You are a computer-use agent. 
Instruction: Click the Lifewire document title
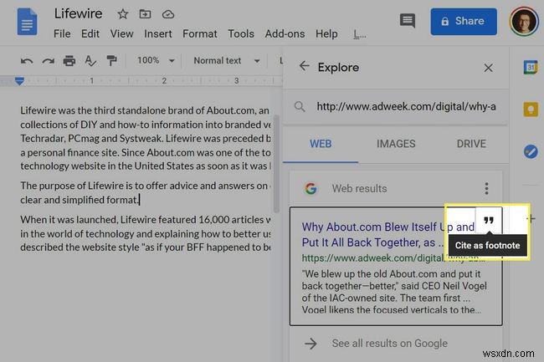coord(78,14)
